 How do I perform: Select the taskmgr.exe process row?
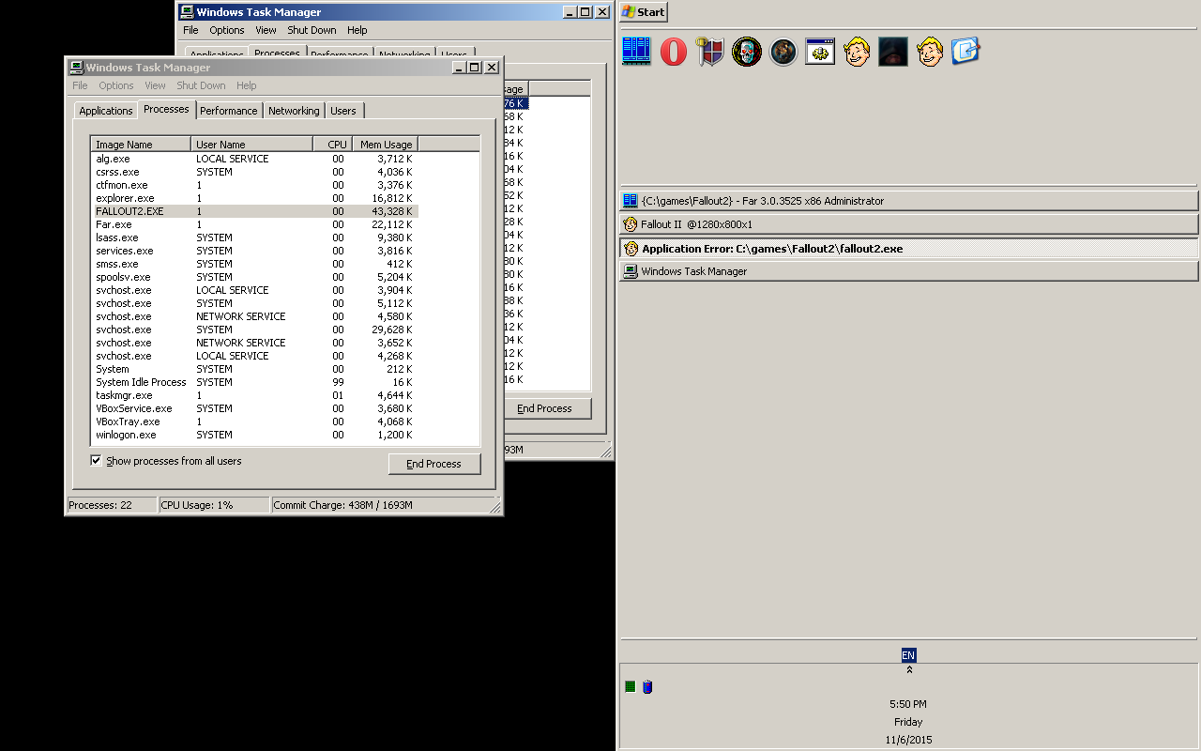(254, 395)
